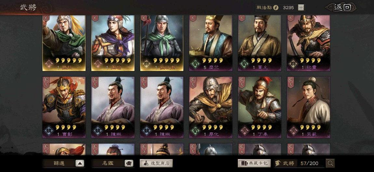Image resolution: width=374 pixels, height=172 pixels.
Task: Select the 丁奉 general card
Action: click(x=260, y=107)
